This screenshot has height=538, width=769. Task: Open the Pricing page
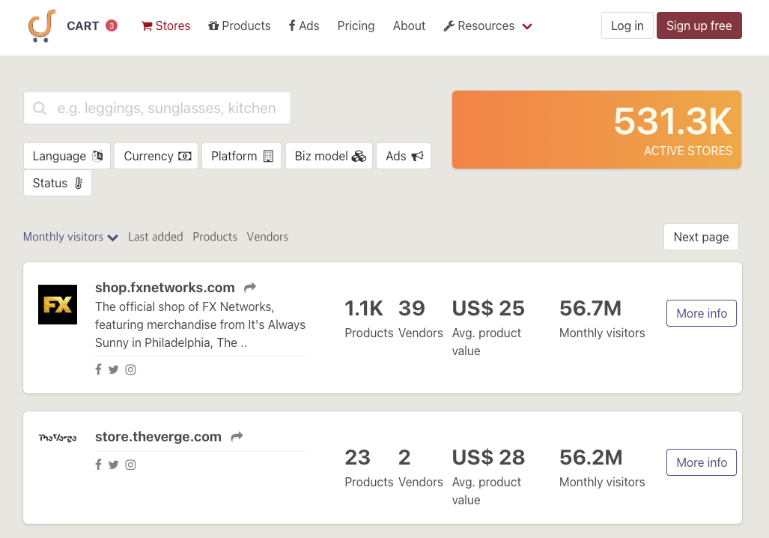point(356,25)
